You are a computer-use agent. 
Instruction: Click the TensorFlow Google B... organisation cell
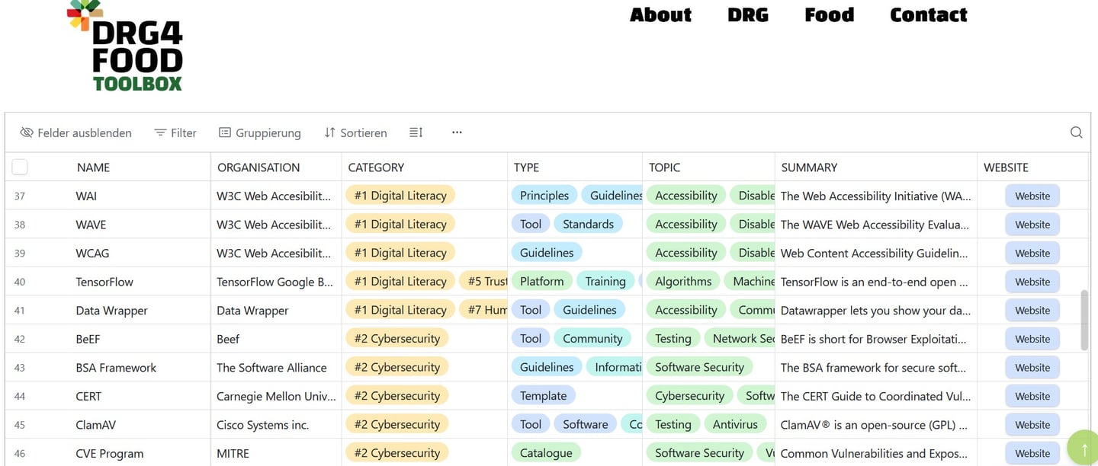click(x=276, y=282)
